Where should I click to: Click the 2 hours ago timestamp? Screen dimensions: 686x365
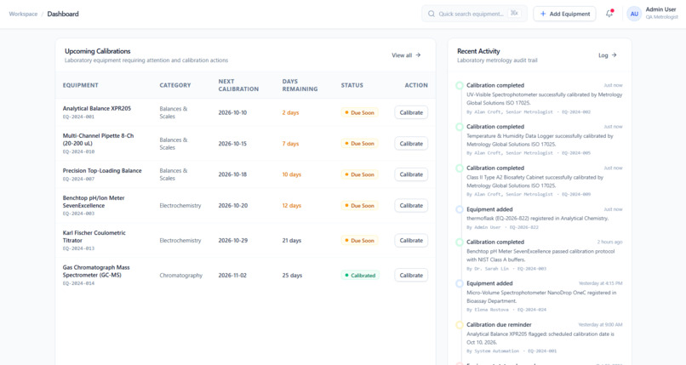610,242
